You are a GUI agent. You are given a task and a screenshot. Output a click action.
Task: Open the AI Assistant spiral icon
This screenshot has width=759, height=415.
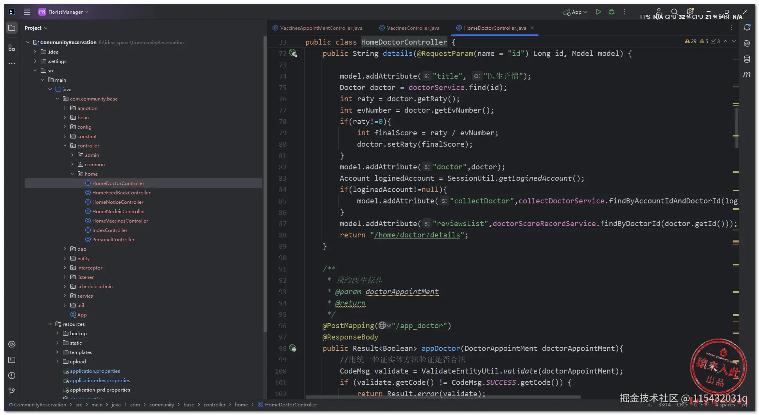point(747,43)
